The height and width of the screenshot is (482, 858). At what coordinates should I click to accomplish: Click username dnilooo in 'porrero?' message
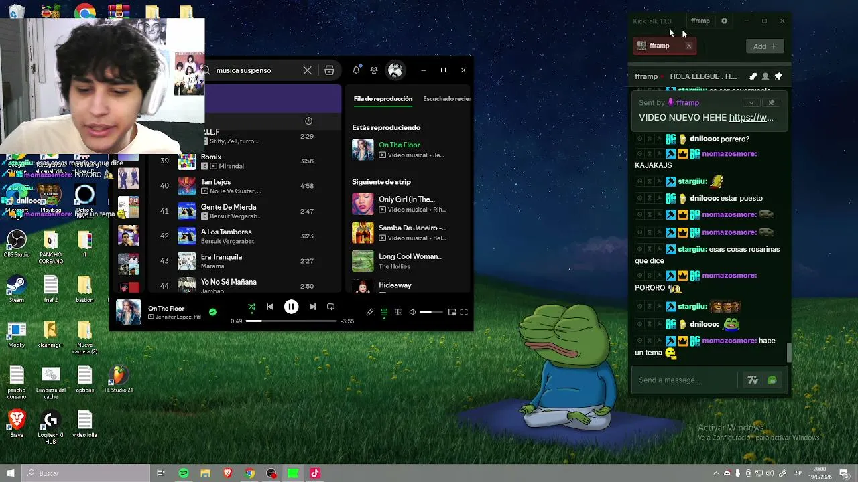(704, 139)
